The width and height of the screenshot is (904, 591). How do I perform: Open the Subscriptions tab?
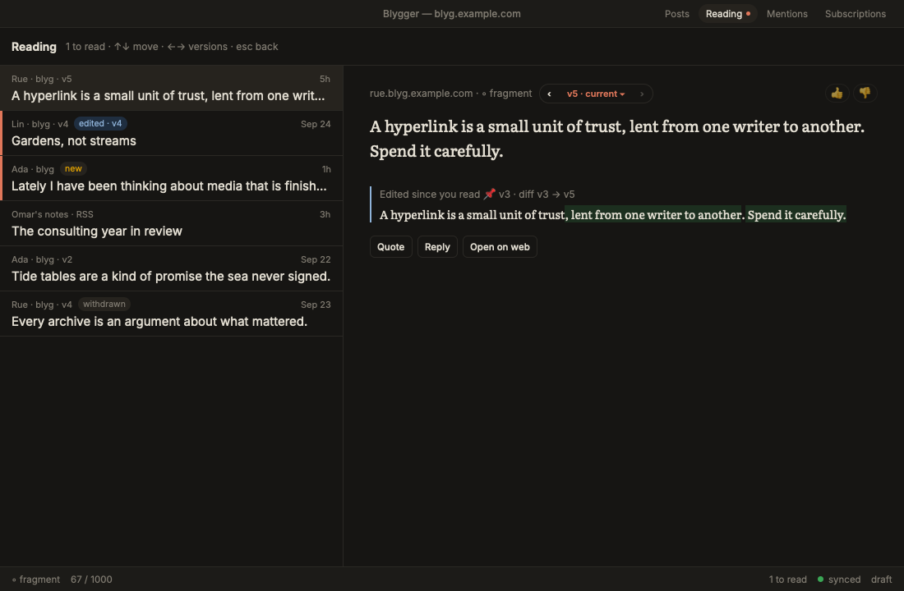(x=855, y=14)
